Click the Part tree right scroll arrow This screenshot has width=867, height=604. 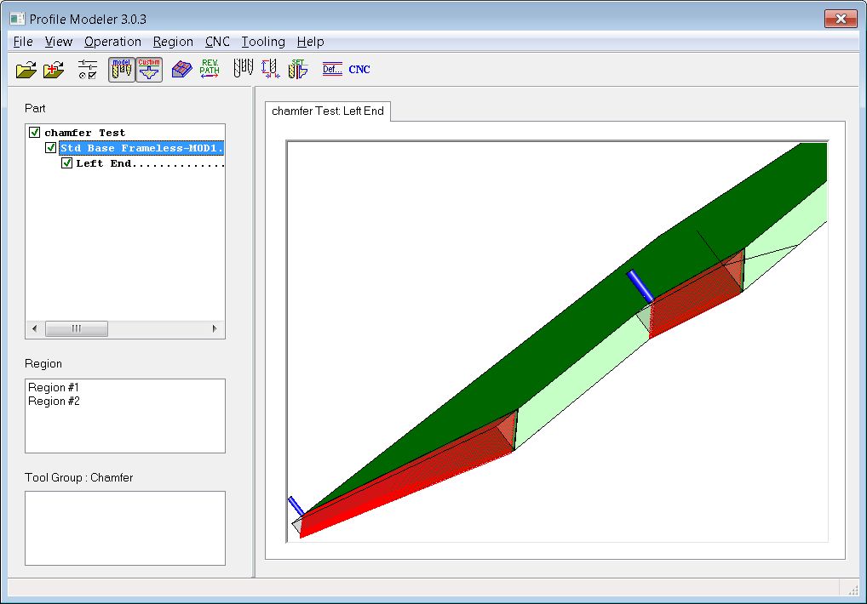click(215, 328)
